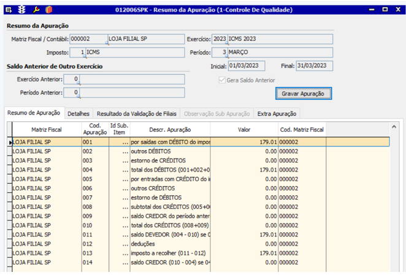The height and width of the screenshot is (275, 406).
Task: Click the lookup marker on Exercício field
Action: 227,43
